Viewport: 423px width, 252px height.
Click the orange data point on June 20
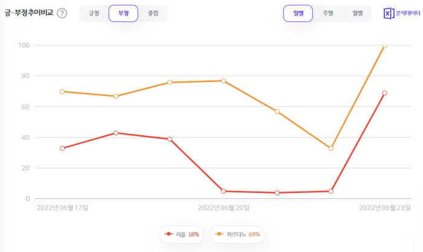pyautogui.click(x=224, y=81)
